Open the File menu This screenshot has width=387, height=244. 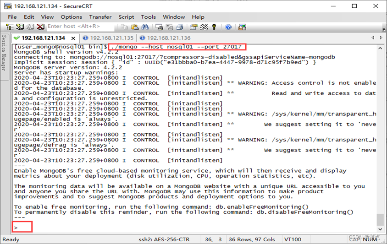click(x=12, y=17)
